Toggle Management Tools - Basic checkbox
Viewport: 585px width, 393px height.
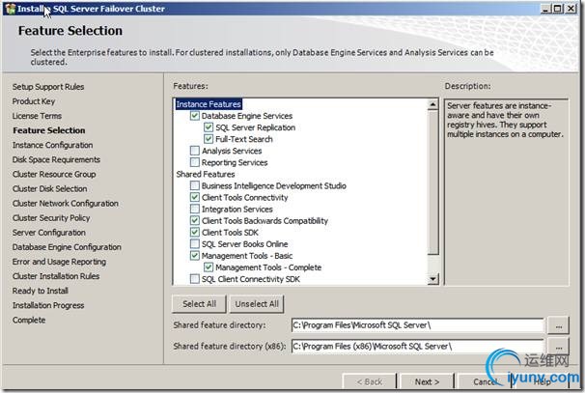tap(194, 256)
